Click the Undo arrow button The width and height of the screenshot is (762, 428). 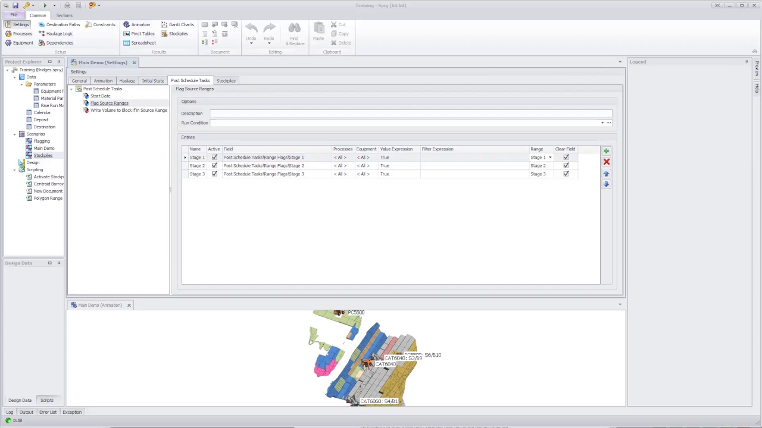pyautogui.click(x=251, y=33)
